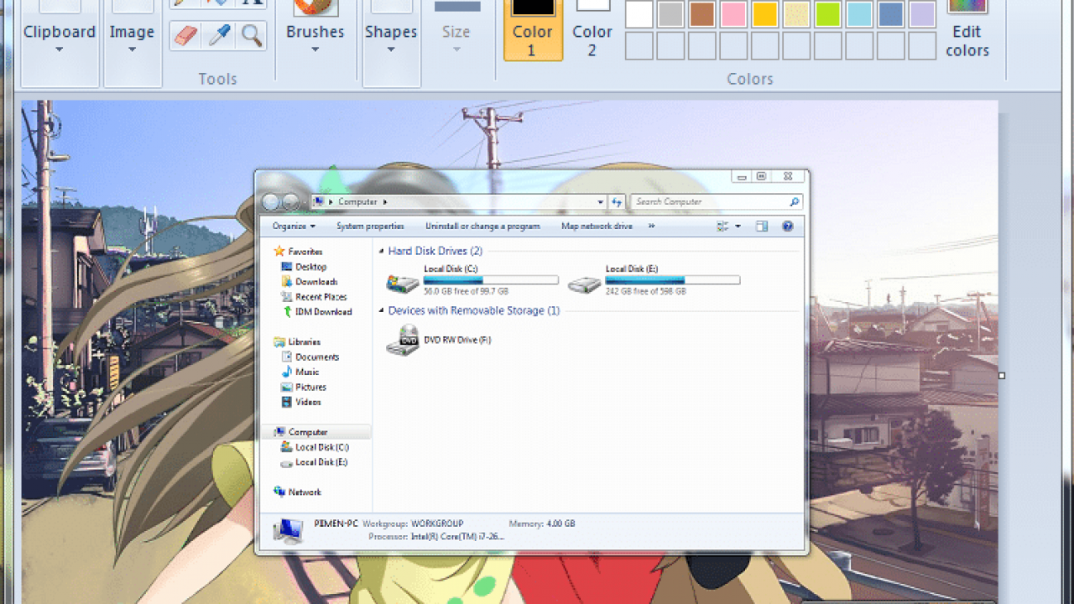Open Recent Places in the sidebar

(314, 297)
